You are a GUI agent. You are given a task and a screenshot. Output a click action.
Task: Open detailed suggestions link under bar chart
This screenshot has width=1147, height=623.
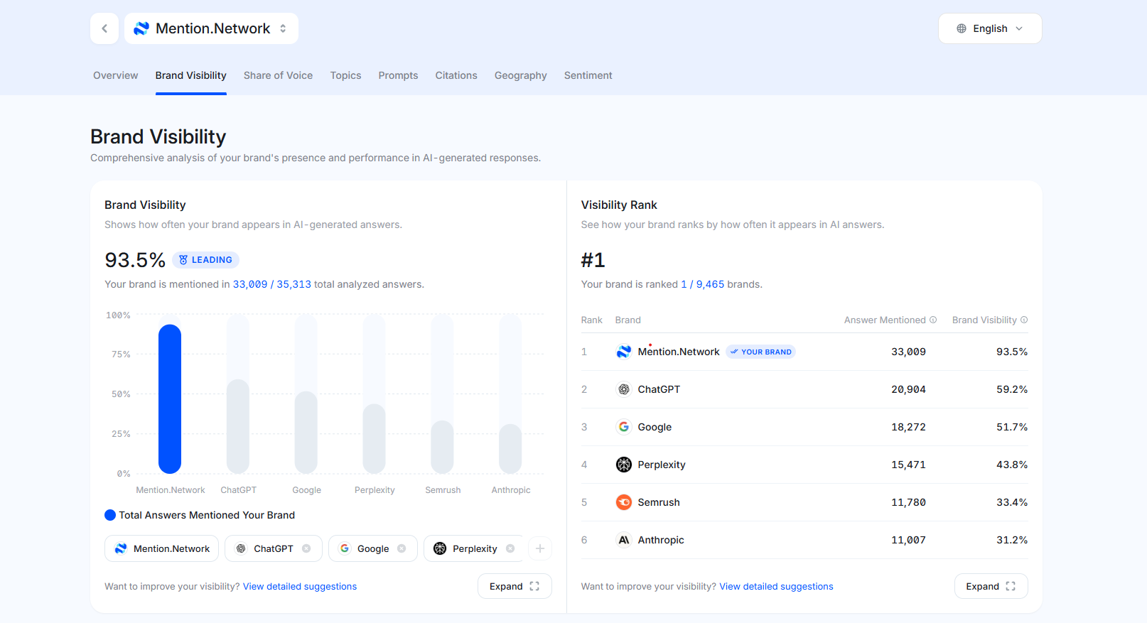tap(300, 586)
